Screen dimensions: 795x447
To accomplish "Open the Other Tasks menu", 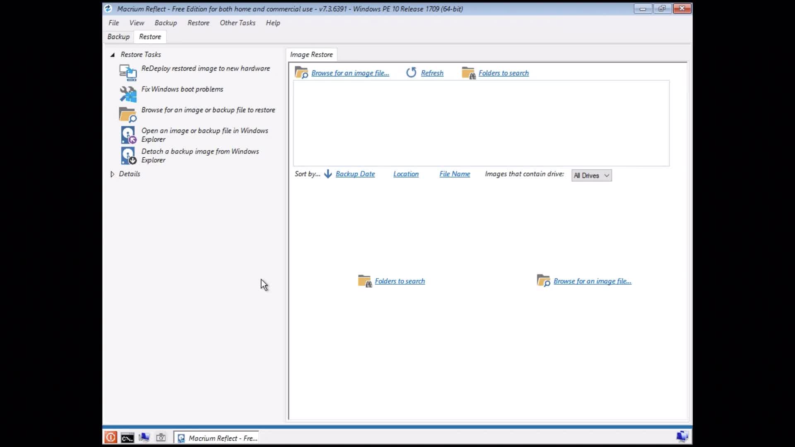I will pyautogui.click(x=237, y=23).
